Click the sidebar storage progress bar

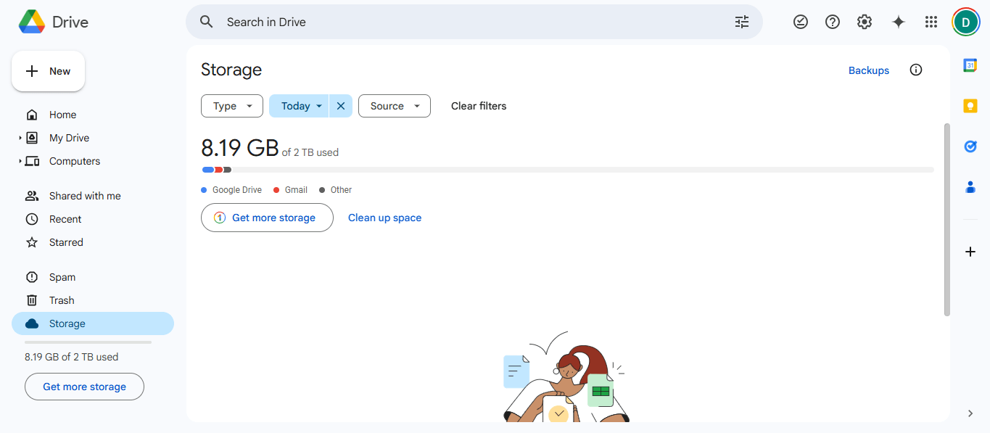[88, 342]
